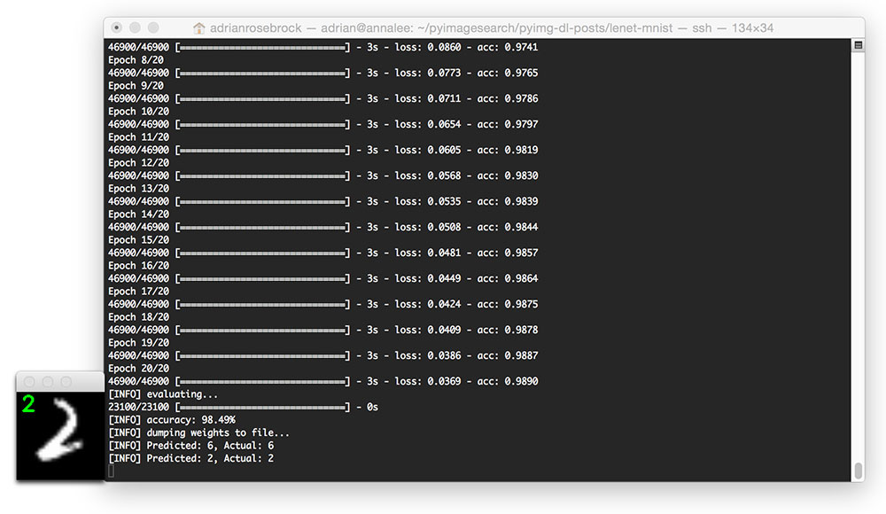Image resolution: width=886 pixels, height=514 pixels.
Task: Click the 'Epoch 8/20' line
Action: (x=136, y=60)
